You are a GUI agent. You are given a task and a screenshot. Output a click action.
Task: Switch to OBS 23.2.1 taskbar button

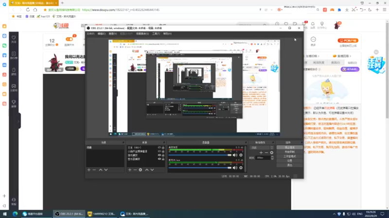(69, 214)
